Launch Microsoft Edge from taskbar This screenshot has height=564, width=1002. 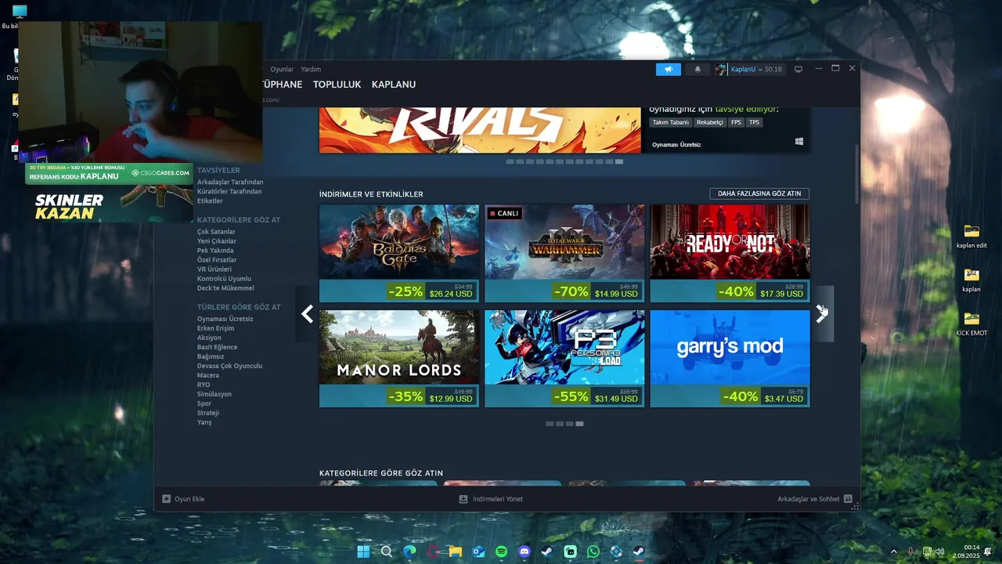[x=409, y=551]
